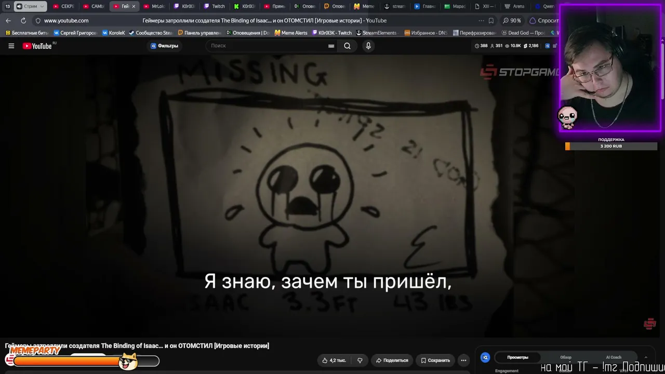Switch to the СЕКРЕ YouTube tab

tap(64, 6)
